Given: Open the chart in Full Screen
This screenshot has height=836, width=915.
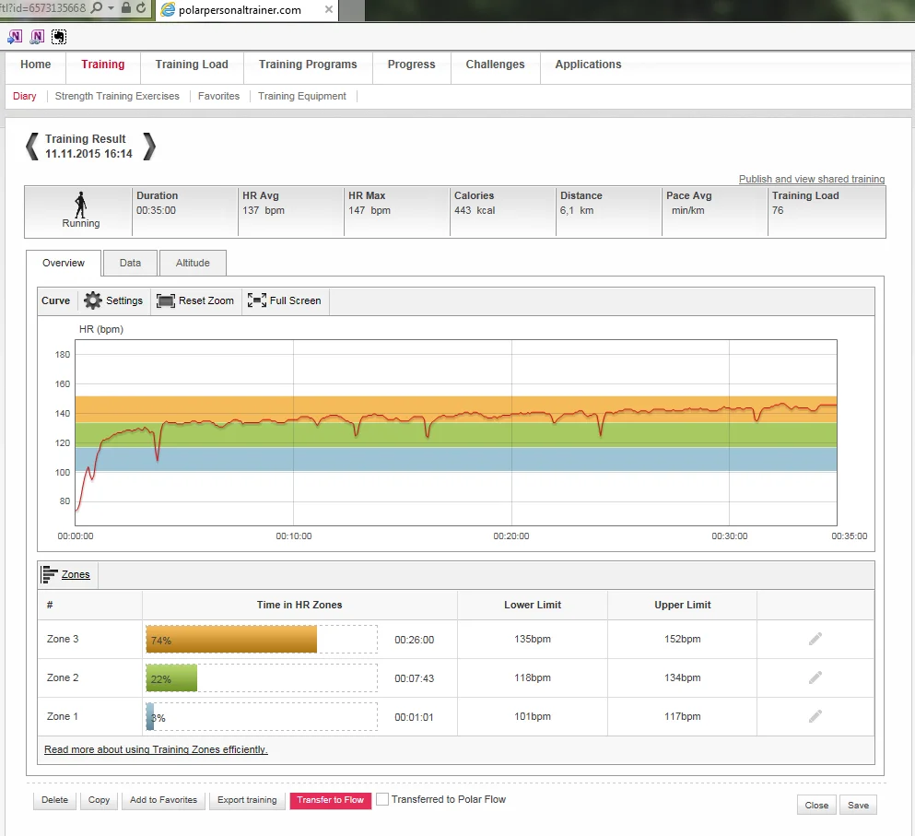Looking at the screenshot, I should 257,300.
